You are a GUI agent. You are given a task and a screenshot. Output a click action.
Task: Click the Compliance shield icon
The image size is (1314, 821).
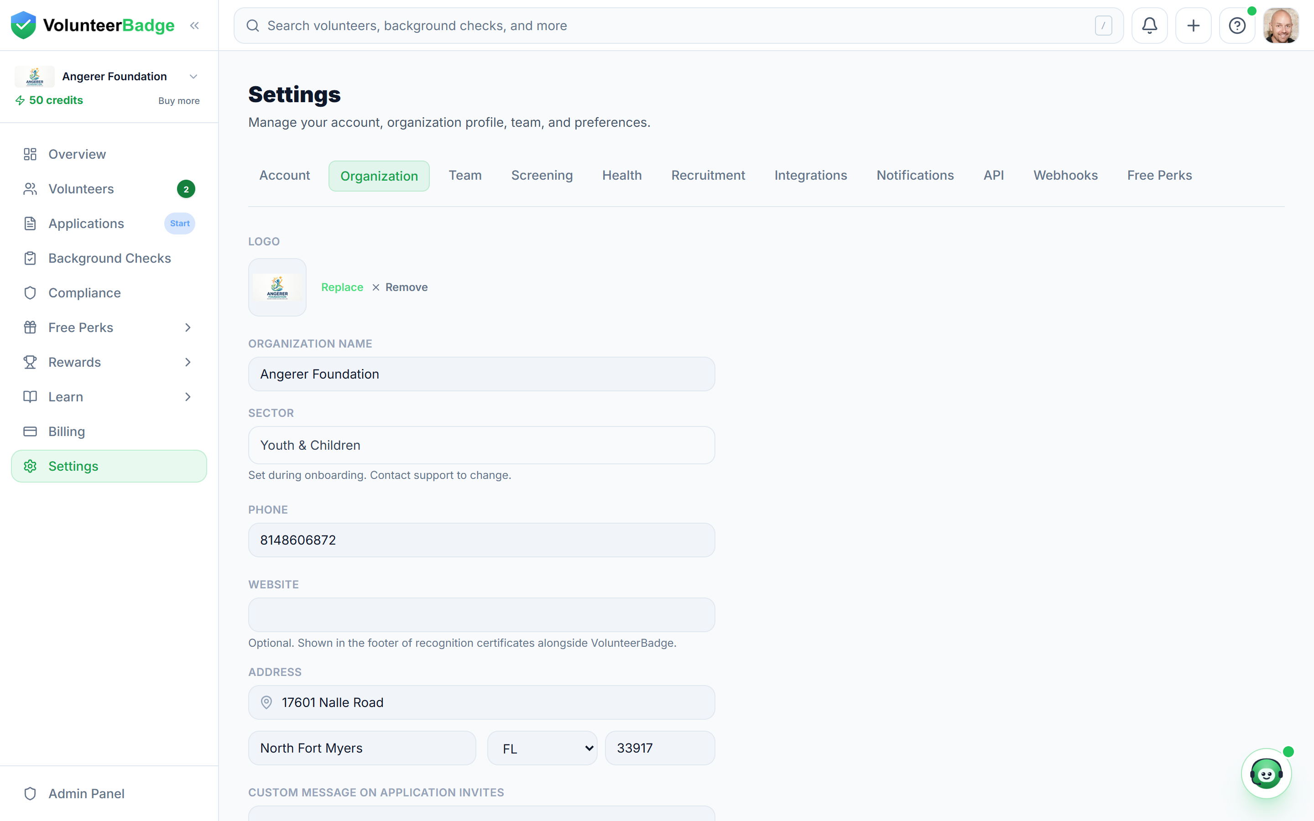(30, 293)
